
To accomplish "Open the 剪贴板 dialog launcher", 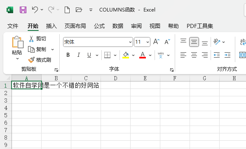I will click(56, 70).
